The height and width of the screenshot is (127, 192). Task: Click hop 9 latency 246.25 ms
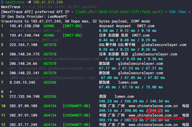click(x=108, y=101)
